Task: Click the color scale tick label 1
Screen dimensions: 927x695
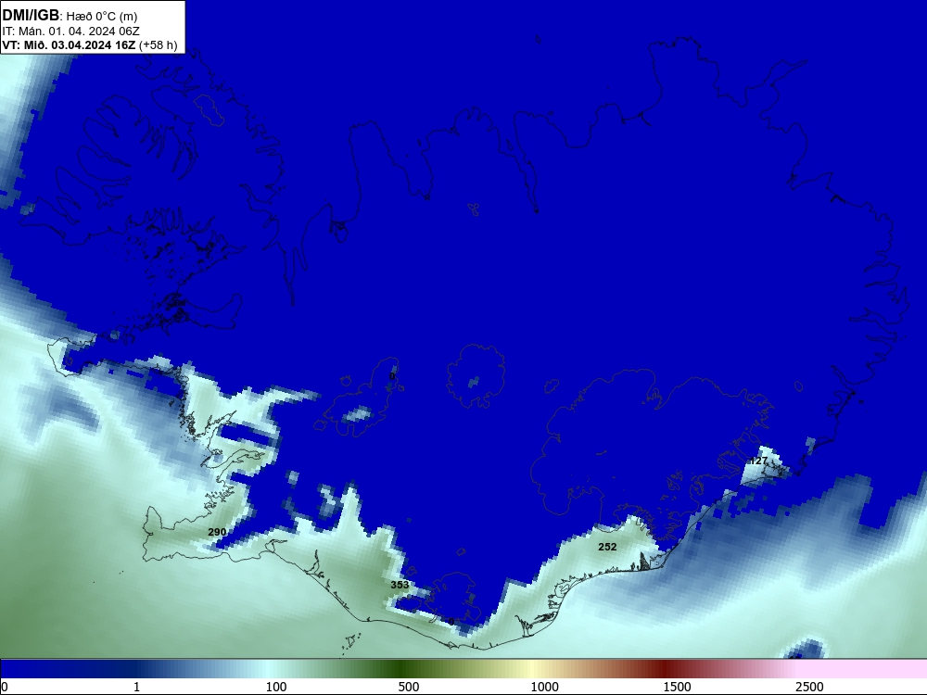Action: (x=136, y=687)
